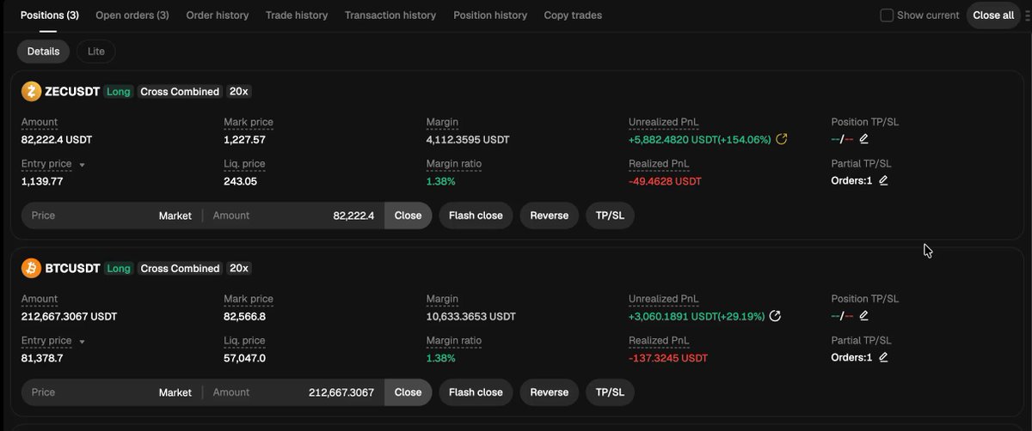The height and width of the screenshot is (431, 1032).
Task: Click ZECUSDT 20x leverage badge
Action: (x=239, y=91)
